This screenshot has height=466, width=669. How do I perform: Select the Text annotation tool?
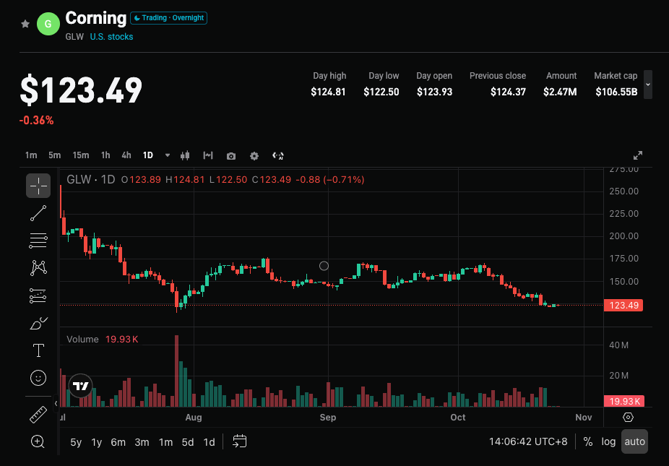pyautogui.click(x=38, y=350)
